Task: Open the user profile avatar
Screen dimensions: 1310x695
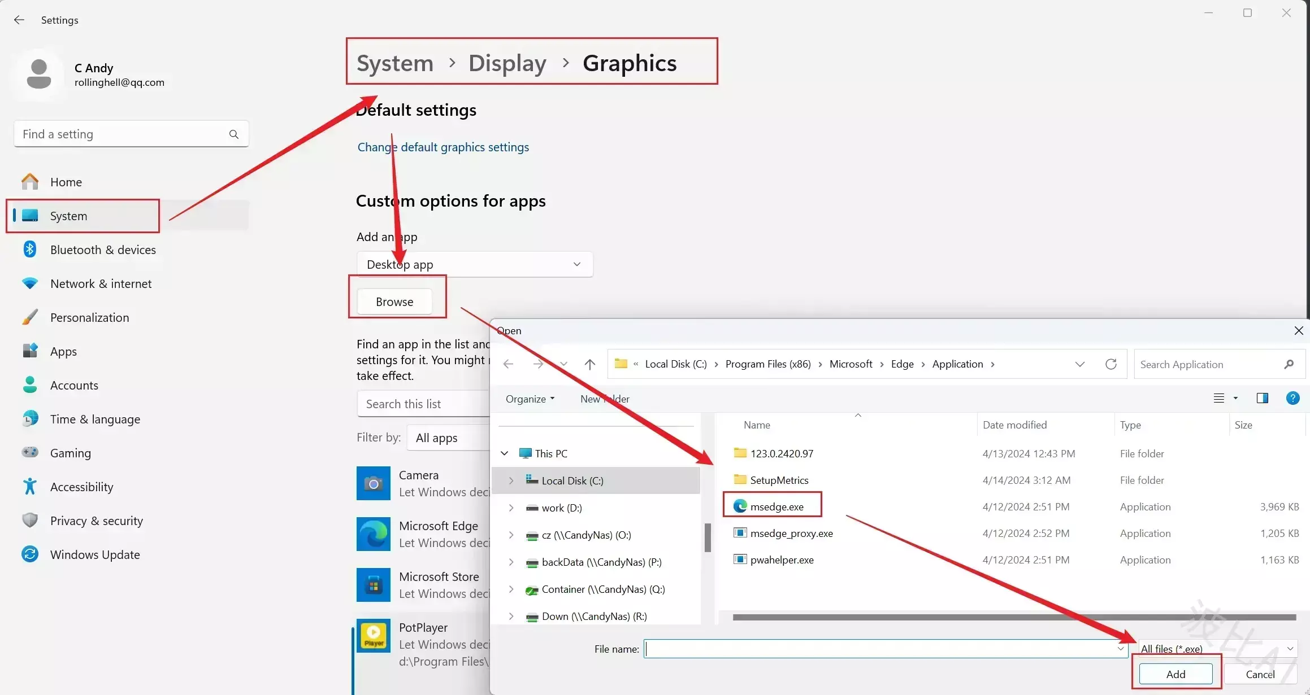Action: pos(39,75)
